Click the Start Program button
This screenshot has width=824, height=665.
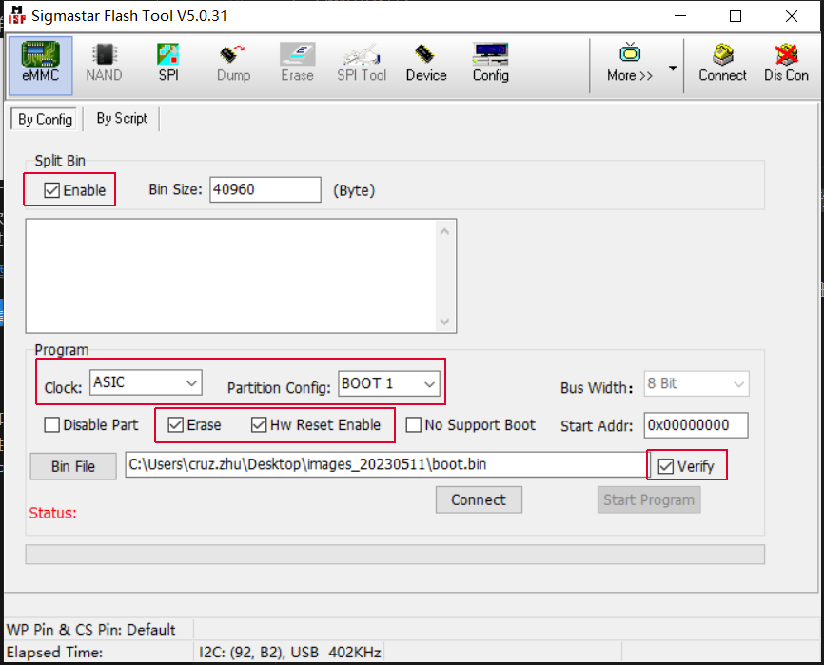[x=649, y=499]
